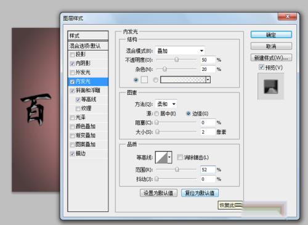Select 混合选项:默认 in the list

click(88, 46)
